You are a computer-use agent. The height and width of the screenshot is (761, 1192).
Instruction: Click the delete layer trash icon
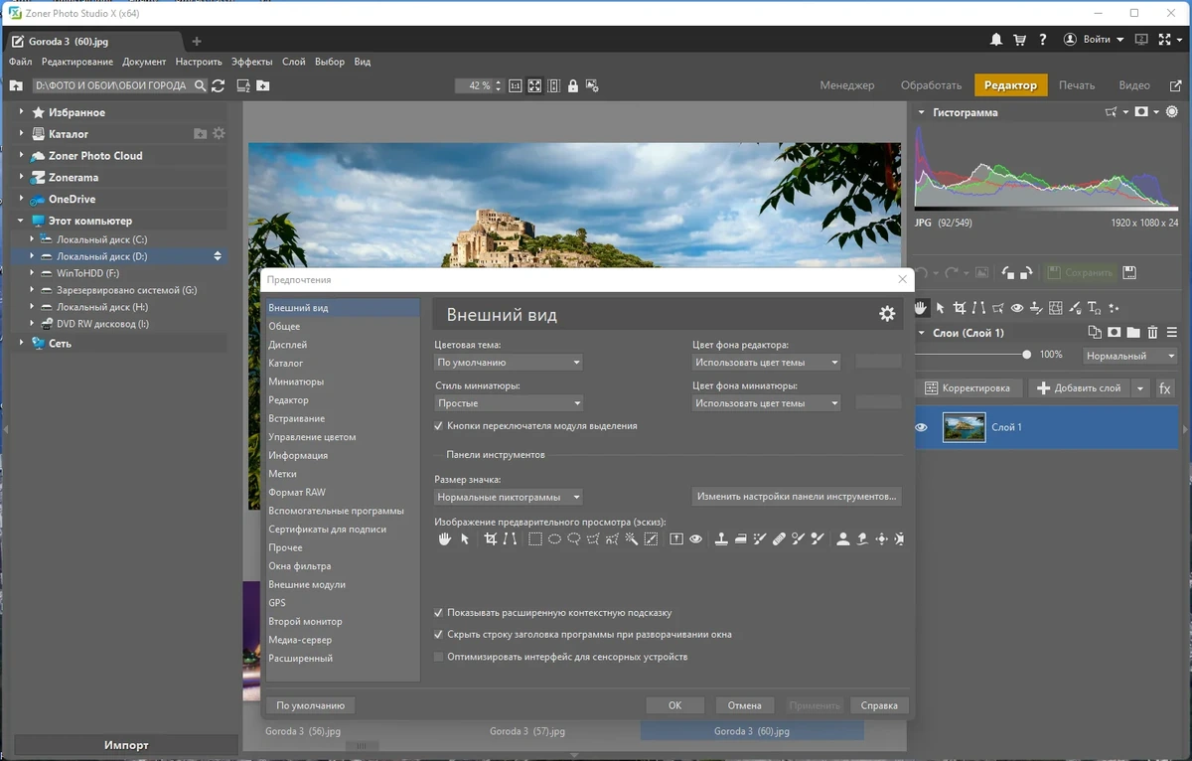coord(1152,333)
